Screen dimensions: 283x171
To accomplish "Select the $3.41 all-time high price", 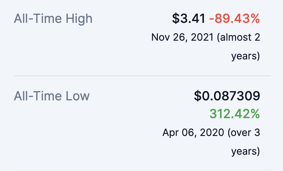I will coord(188,18).
